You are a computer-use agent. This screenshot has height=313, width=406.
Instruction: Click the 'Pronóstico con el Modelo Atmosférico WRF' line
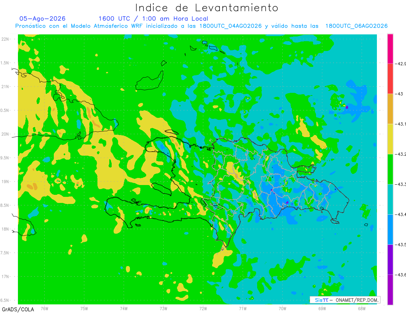point(201,26)
